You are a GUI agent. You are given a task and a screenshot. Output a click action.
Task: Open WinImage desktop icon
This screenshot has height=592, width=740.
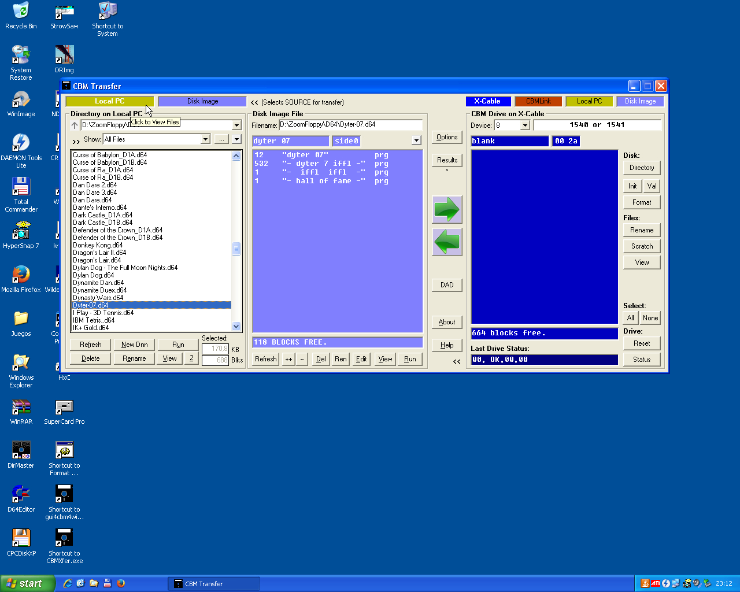21,103
